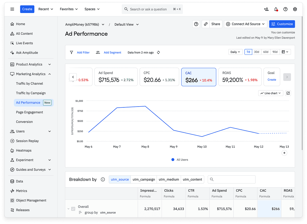Open the Daily granularity dropdown
The width and height of the screenshot is (307, 224).
(235, 52)
